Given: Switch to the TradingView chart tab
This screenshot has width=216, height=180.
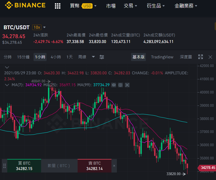Looking at the screenshot, I should pos(162,57).
